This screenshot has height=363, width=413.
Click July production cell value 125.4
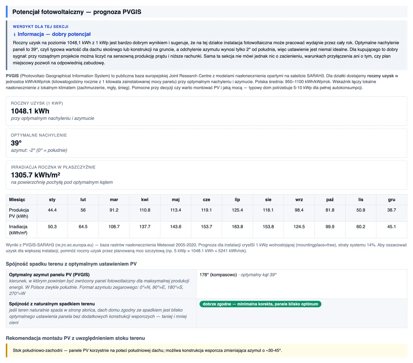[x=237, y=210]
